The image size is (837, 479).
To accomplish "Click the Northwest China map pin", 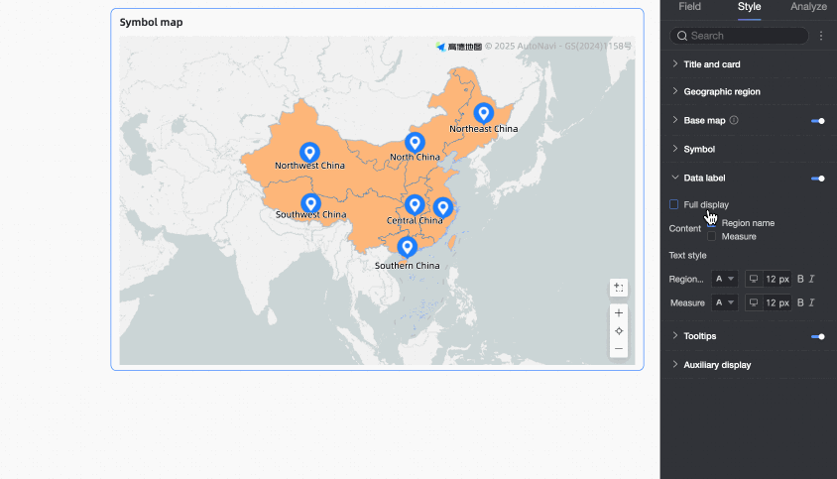I will click(x=309, y=152).
